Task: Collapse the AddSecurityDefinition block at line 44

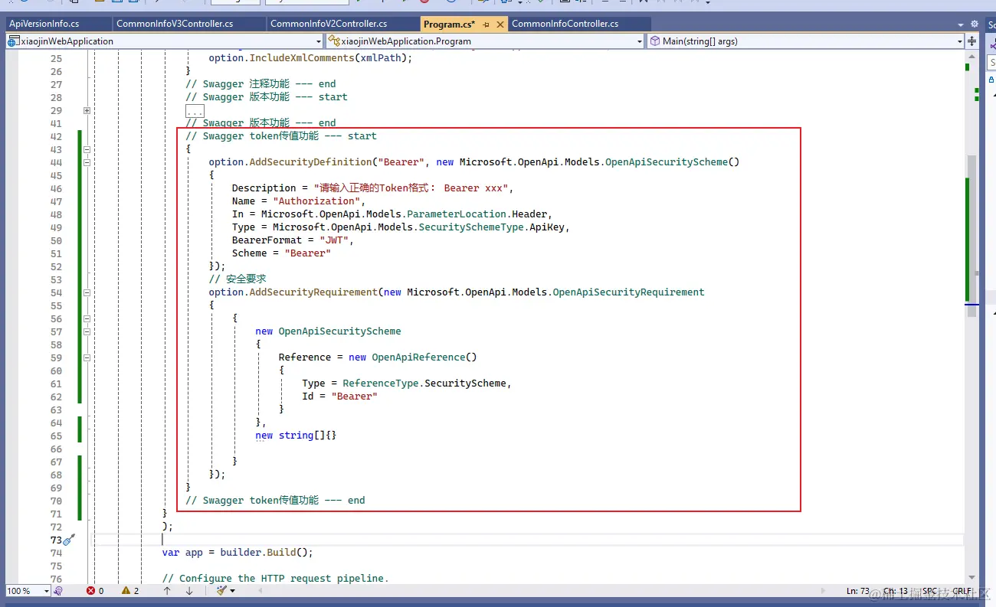Action: click(x=87, y=162)
